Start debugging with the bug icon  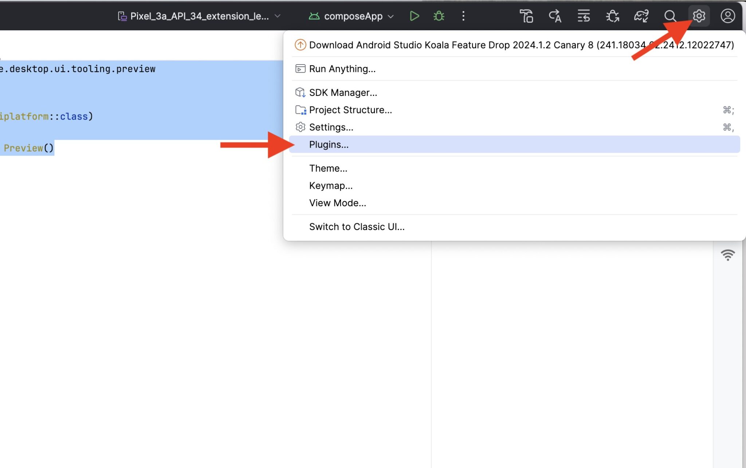(x=439, y=16)
